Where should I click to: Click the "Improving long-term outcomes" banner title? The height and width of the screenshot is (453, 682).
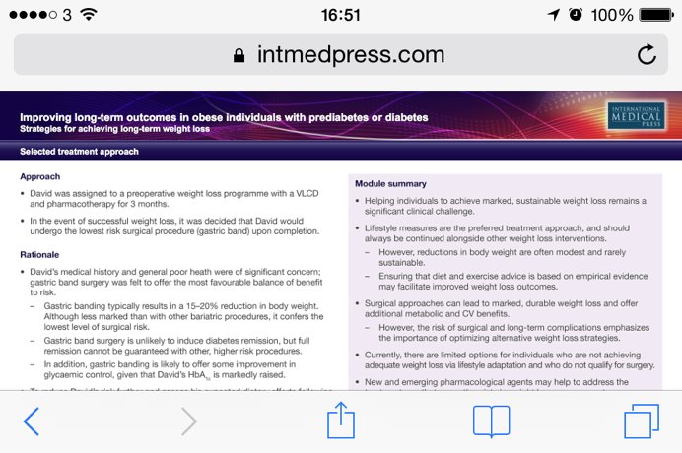click(x=224, y=117)
